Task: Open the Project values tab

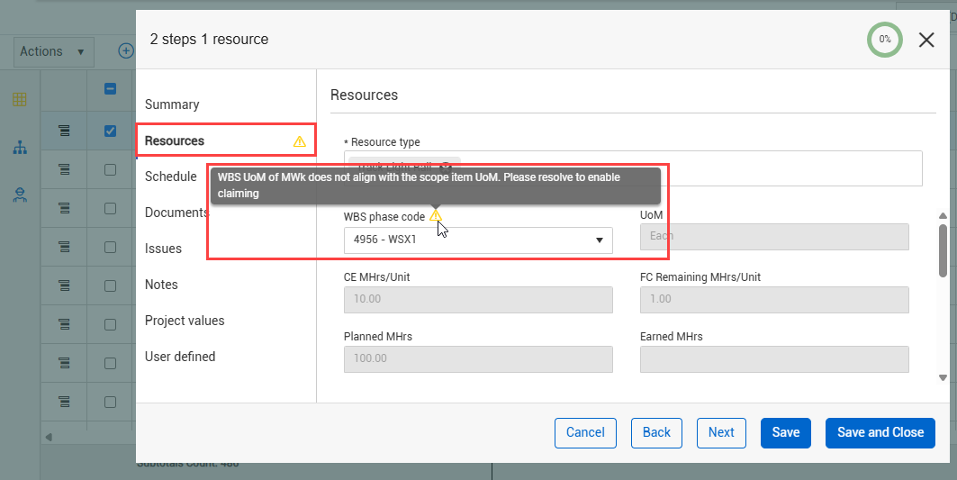Action: tap(185, 321)
